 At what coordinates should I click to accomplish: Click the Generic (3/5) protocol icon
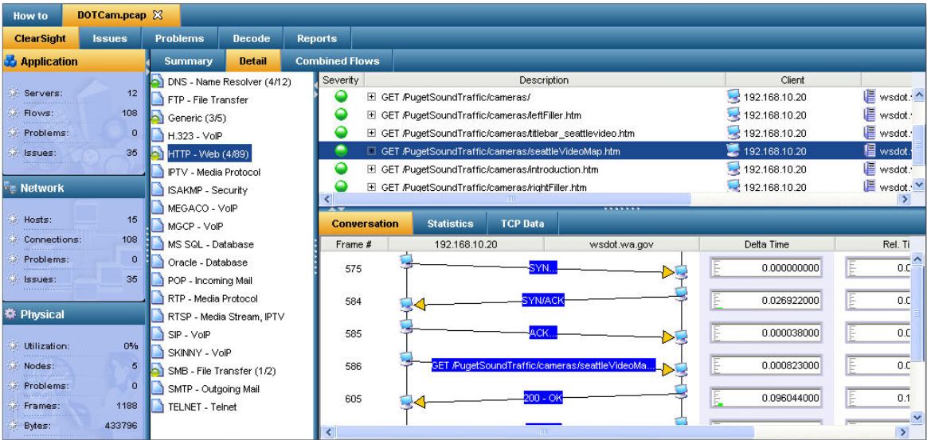click(157, 118)
